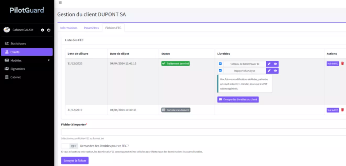Switch to Informations tab
The image size is (346, 166).
pos(69,28)
